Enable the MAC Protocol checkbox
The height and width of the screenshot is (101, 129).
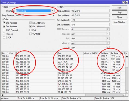4,30
